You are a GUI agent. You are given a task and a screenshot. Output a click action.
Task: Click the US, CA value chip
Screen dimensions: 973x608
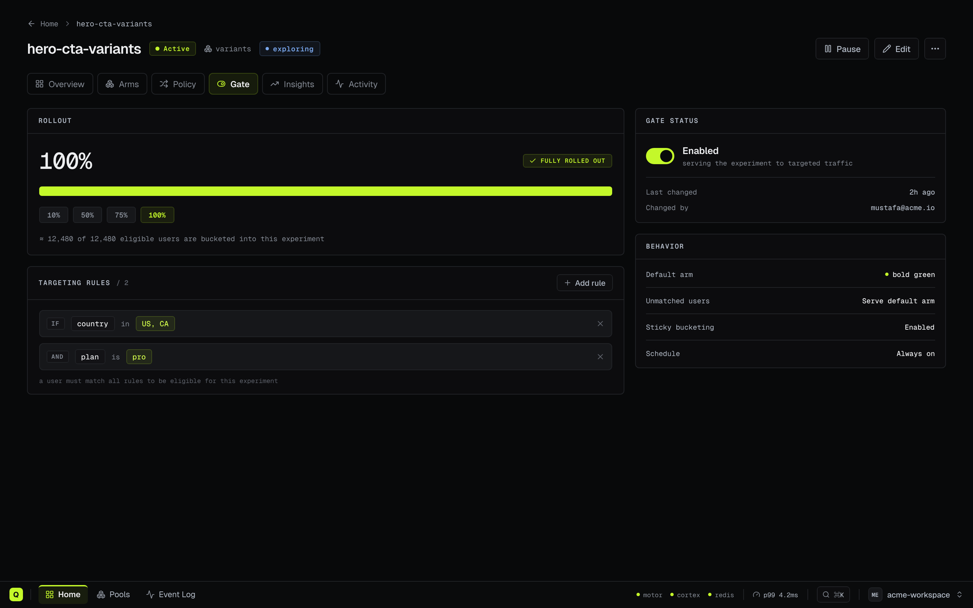tap(155, 323)
